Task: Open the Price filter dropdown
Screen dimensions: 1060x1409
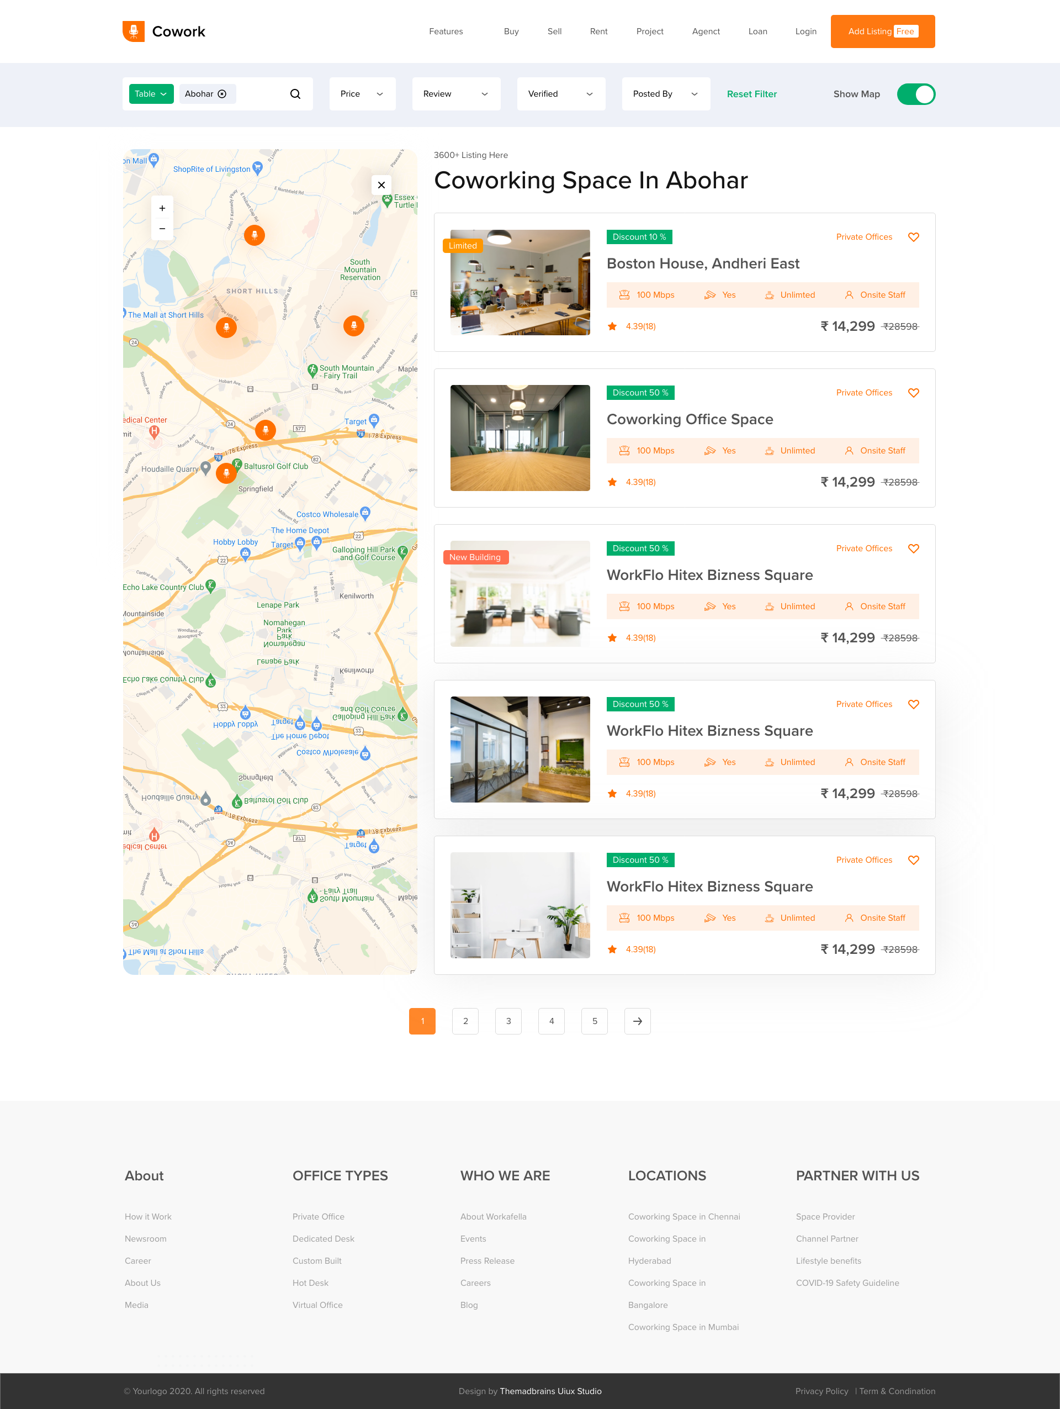Action: coord(362,94)
